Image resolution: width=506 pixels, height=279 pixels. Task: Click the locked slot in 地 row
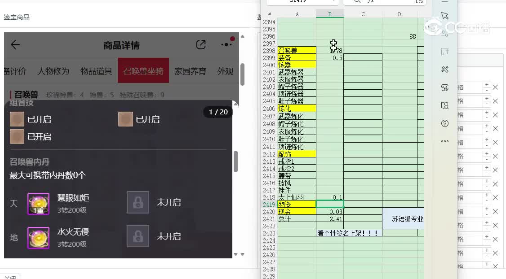pos(138,236)
